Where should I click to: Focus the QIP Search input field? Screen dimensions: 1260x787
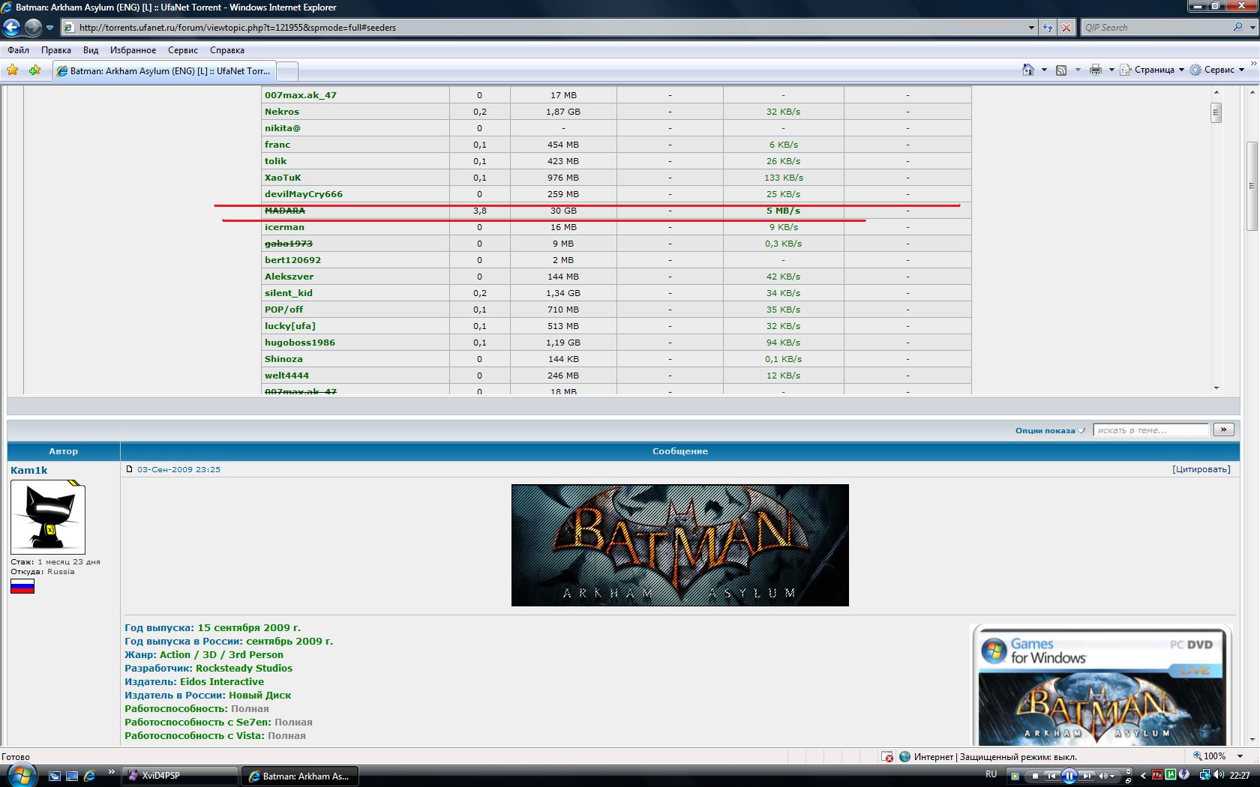pyautogui.click(x=1155, y=28)
